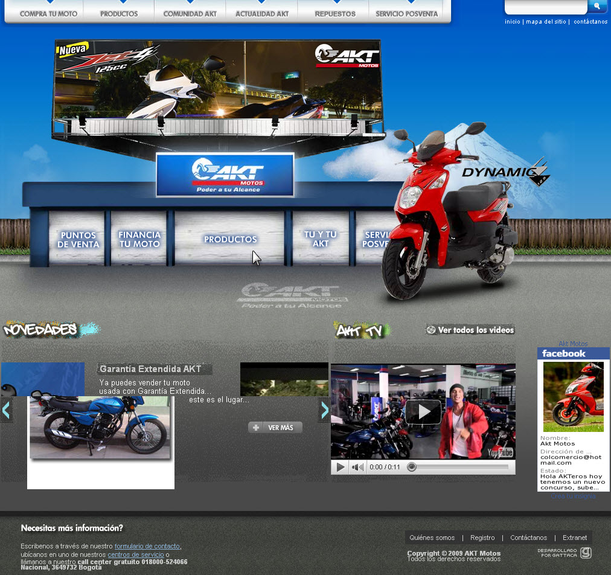The width and height of the screenshot is (611, 575).
Task: Open the COMPRA TU MOTO menu
Action: pos(48,14)
